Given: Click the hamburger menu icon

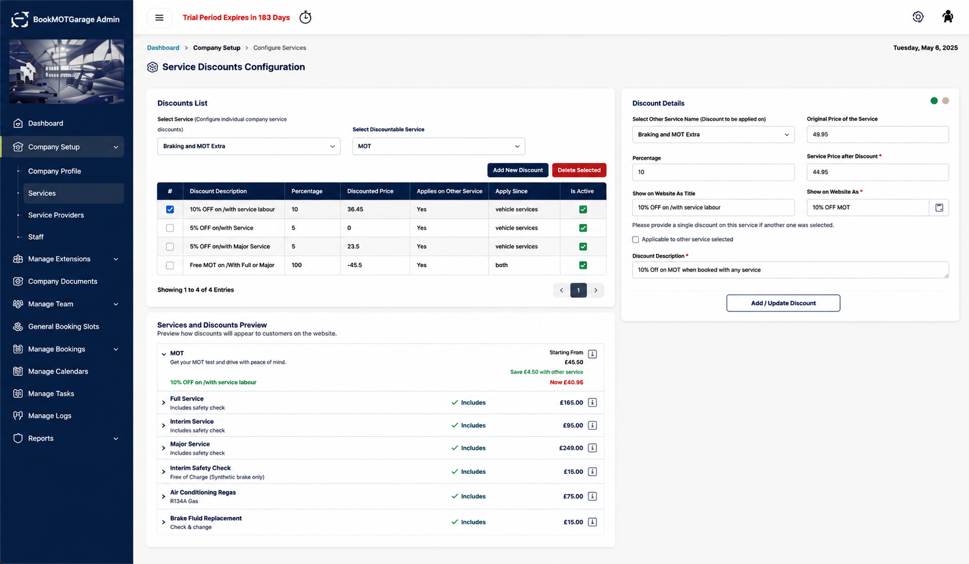Looking at the screenshot, I should pyautogui.click(x=159, y=18).
